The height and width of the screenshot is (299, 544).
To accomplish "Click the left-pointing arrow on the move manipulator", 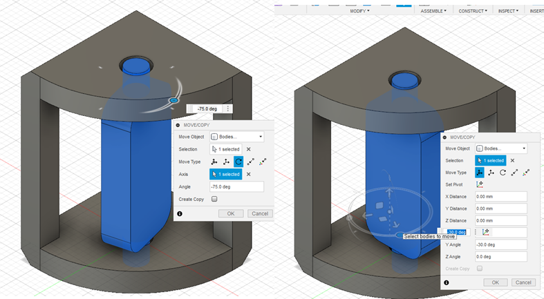I will 367,216.
